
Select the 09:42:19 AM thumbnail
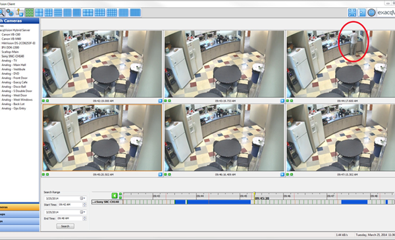point(102,64)
